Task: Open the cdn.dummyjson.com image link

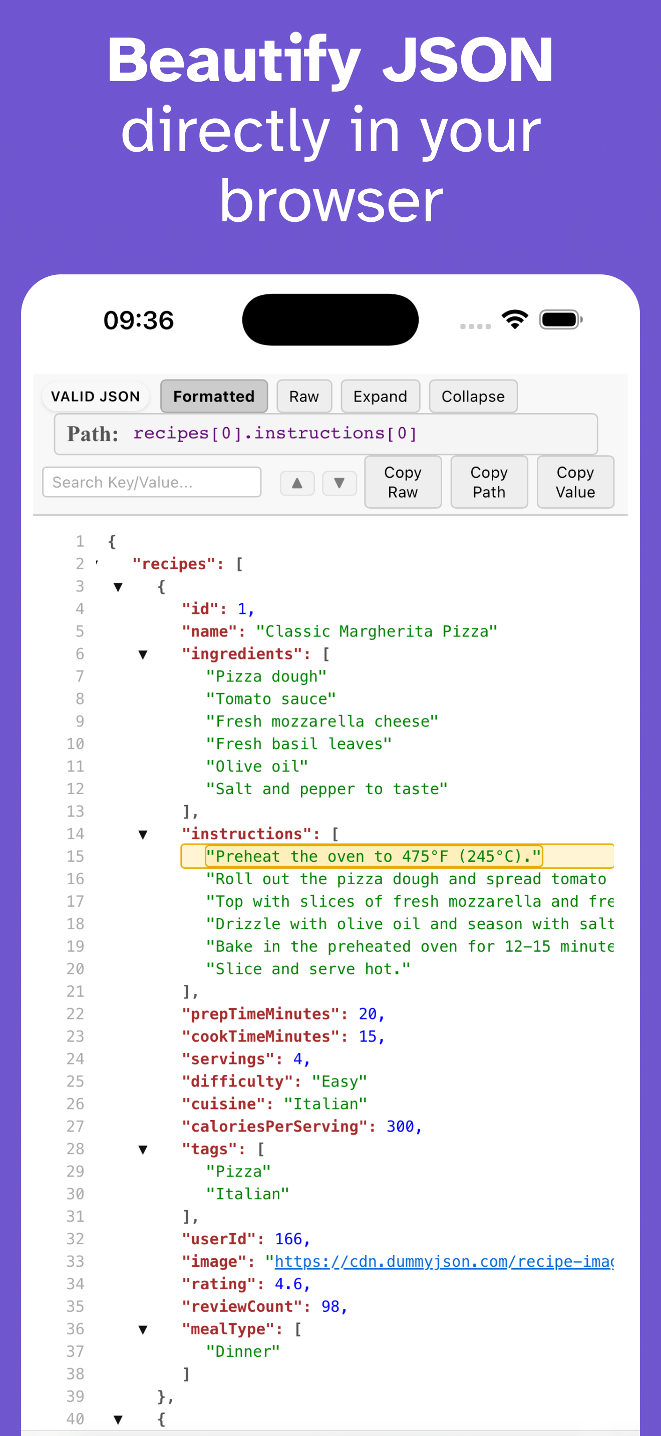Action: 444,1262
